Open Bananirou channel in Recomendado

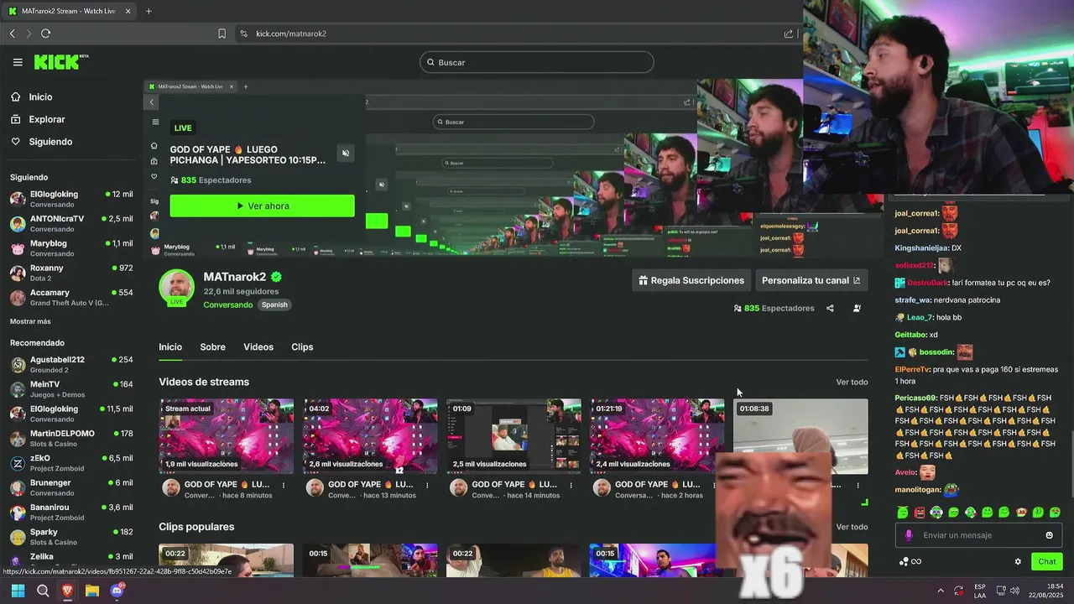tap(71, 512)
